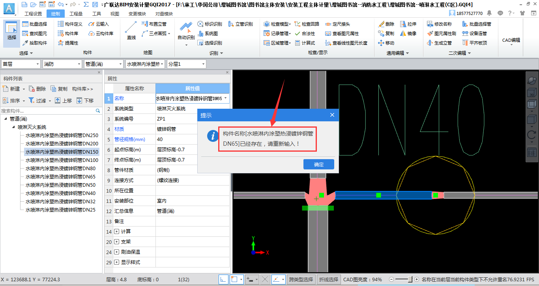
Task: Toggle 折线选择 polyline selection
Action: coord(329,280)
